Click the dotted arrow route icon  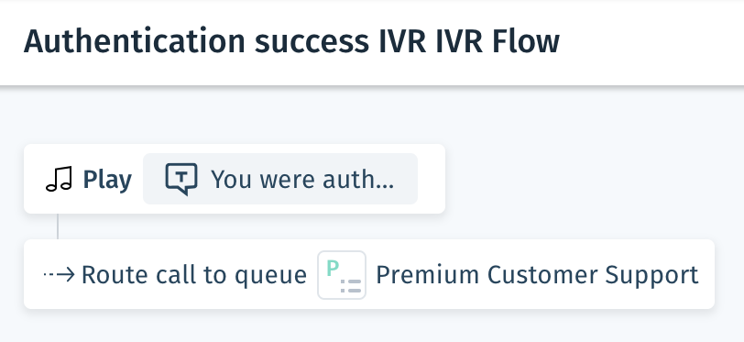point(60,274)
